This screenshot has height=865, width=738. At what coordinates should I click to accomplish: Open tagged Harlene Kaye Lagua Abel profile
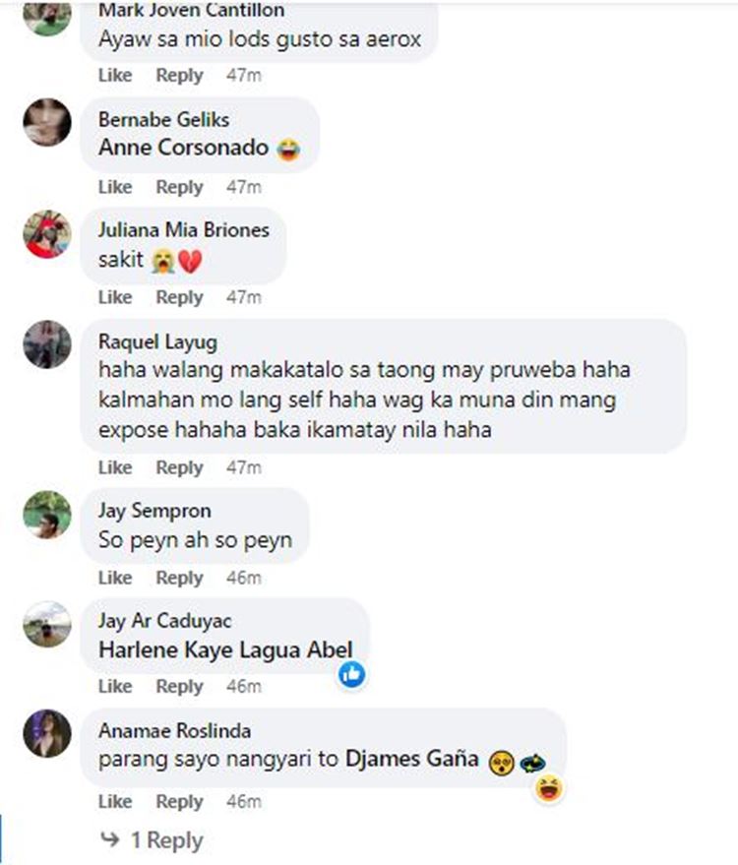pyautogui.click(x=225, y=649)
